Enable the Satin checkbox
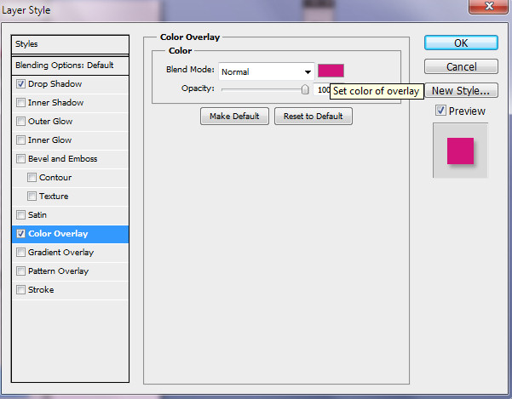This screenshot has width=512, height=399. (20, 215)
